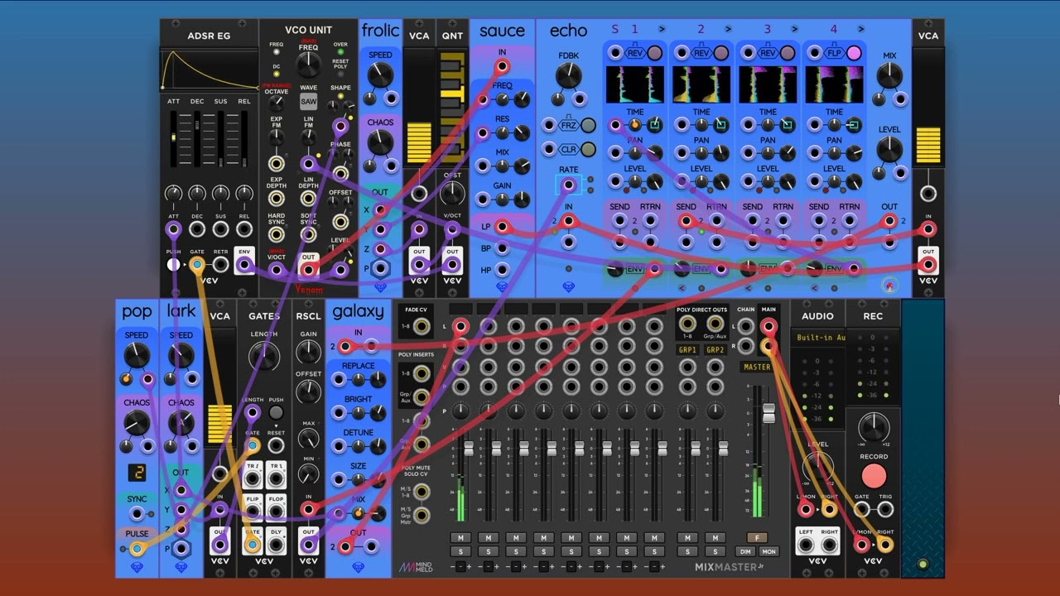Viewport: 1060px width, 596px height.
Task: Solo the first MixMaster track
Action: [x=460, y=552]
